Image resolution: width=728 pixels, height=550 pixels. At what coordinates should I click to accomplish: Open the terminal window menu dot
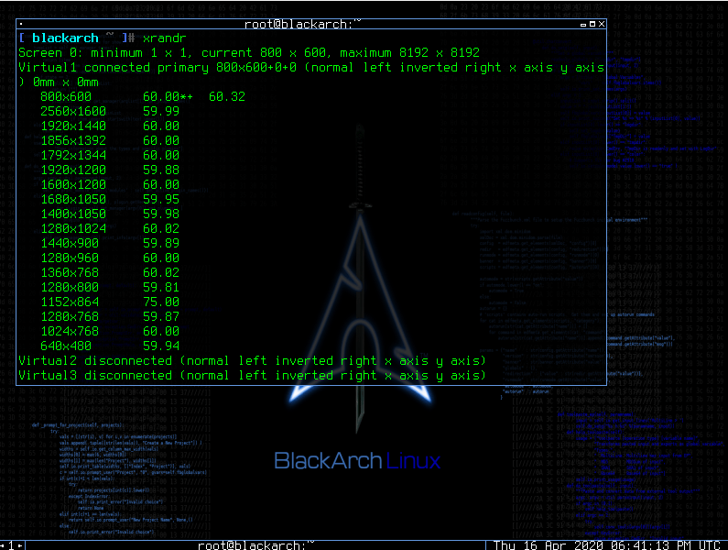pyautogui.click(x=21, y=24)
